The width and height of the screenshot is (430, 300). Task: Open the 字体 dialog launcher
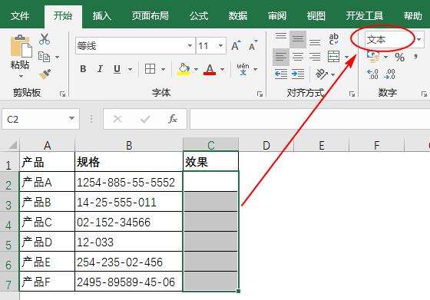[260, 94]
